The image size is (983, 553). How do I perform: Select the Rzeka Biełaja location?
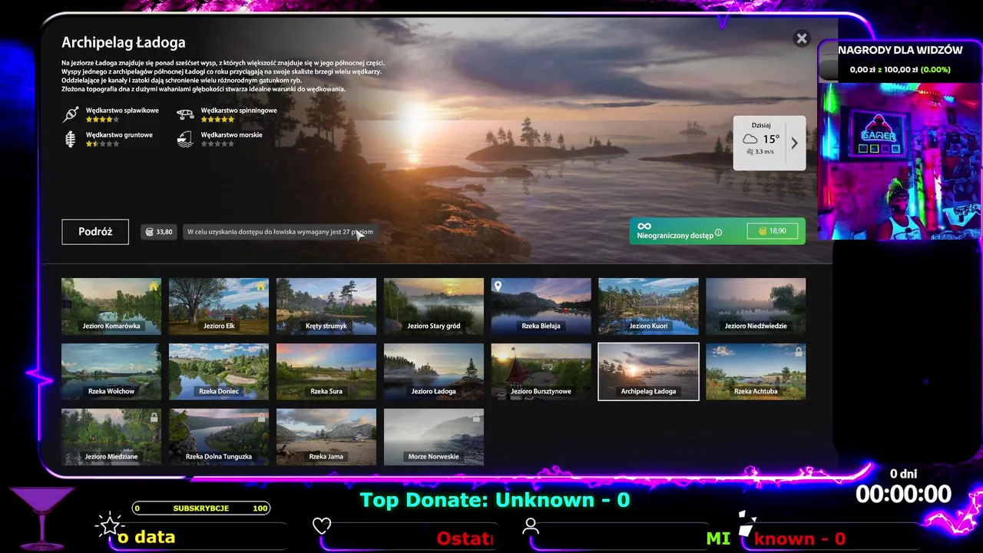541,306
